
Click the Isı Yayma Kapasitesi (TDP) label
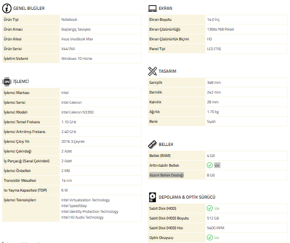pyautogui.click(x=25, y=190)
